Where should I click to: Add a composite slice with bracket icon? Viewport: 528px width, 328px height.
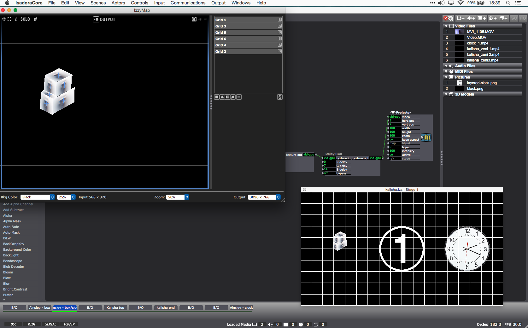[228, 97]
